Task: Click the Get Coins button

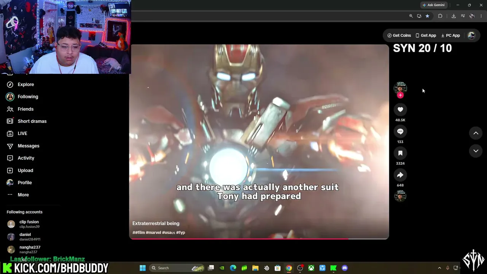Action: point(399,35)
